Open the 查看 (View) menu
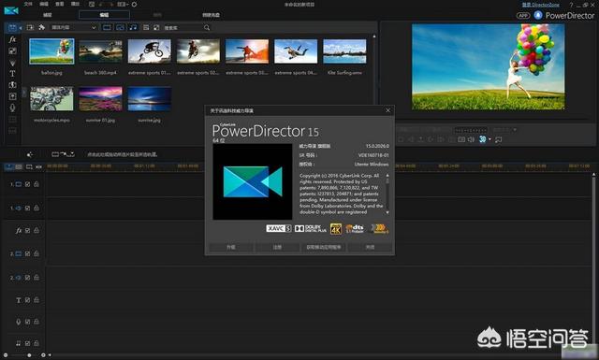599x360 pixels. pyautogui.click(x=60, y=4)
